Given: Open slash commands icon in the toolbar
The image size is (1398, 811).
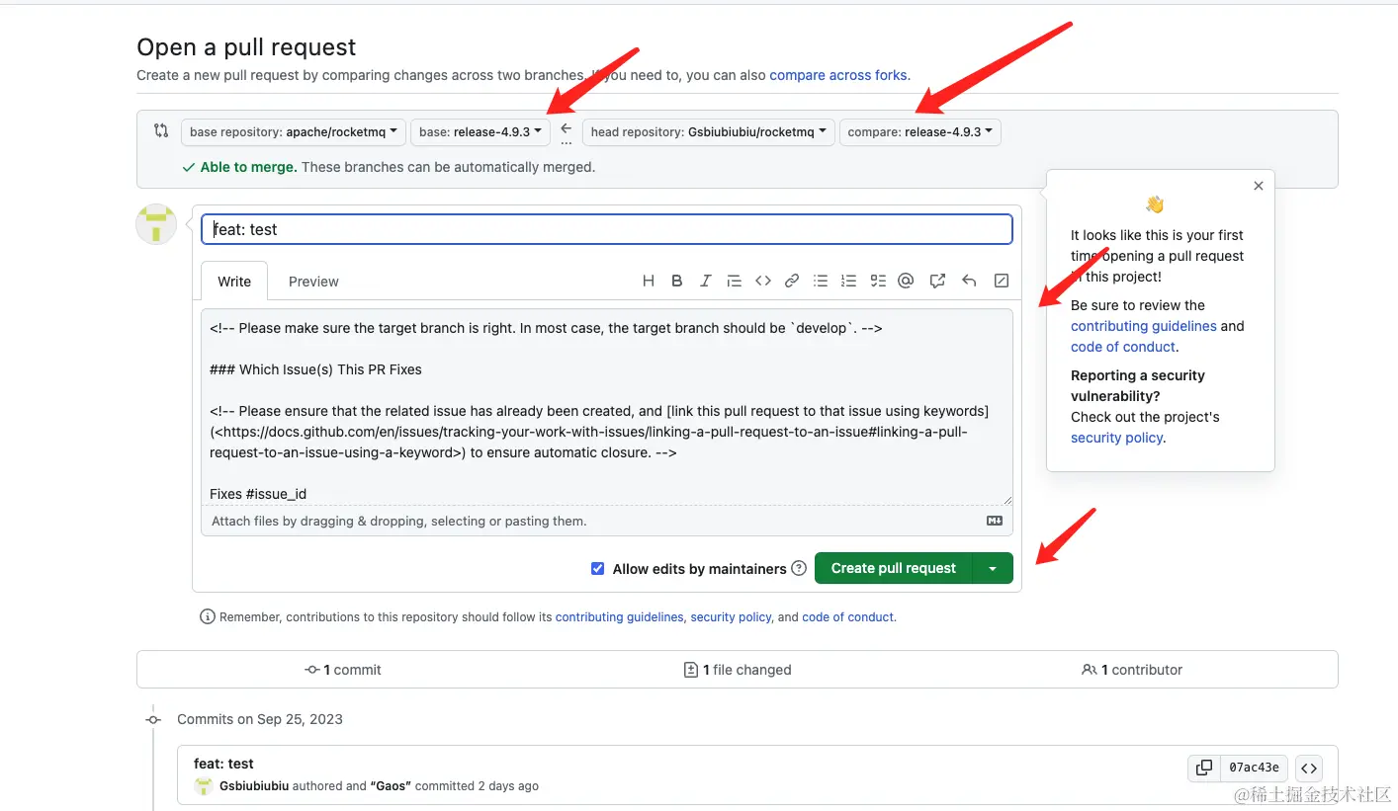Looking at the screenshot, I should [x=1001, y=282].
